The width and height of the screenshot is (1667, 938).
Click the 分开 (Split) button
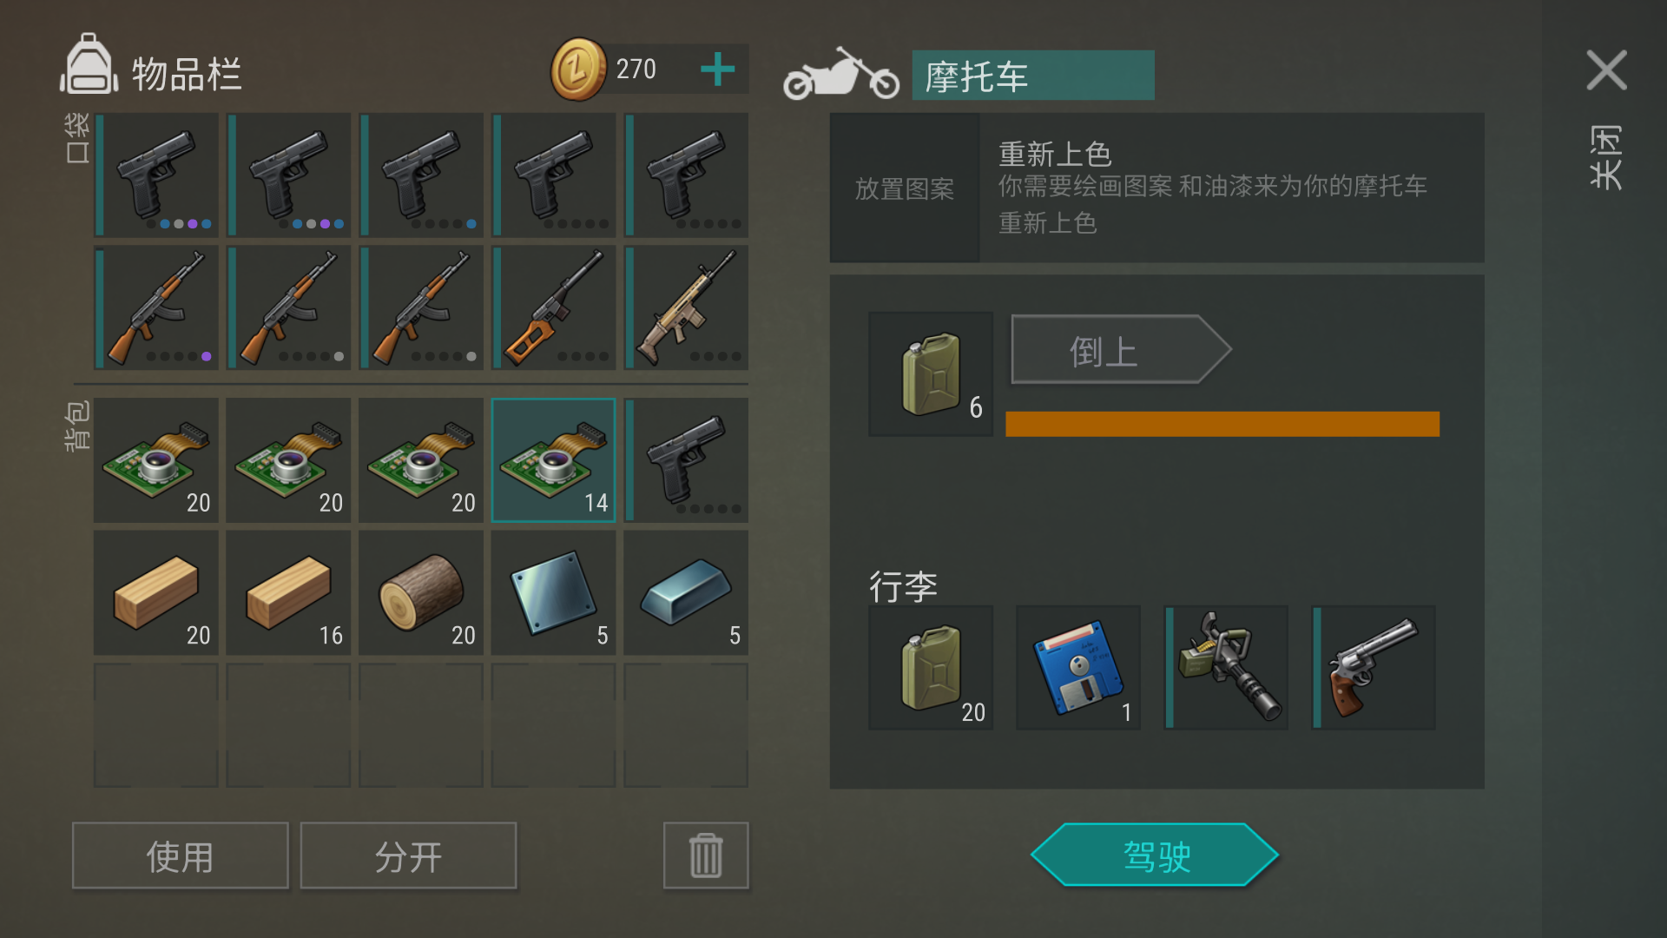pos(408,855)
